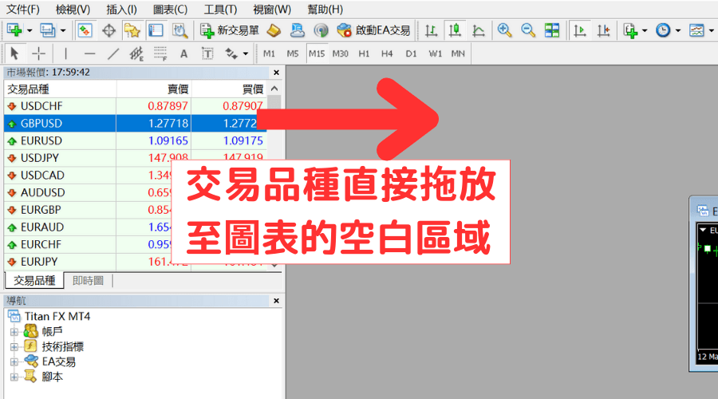Toggle the Strategy Tester icon
The width and height of the screenshot is (718, 399).
point(179,30)
